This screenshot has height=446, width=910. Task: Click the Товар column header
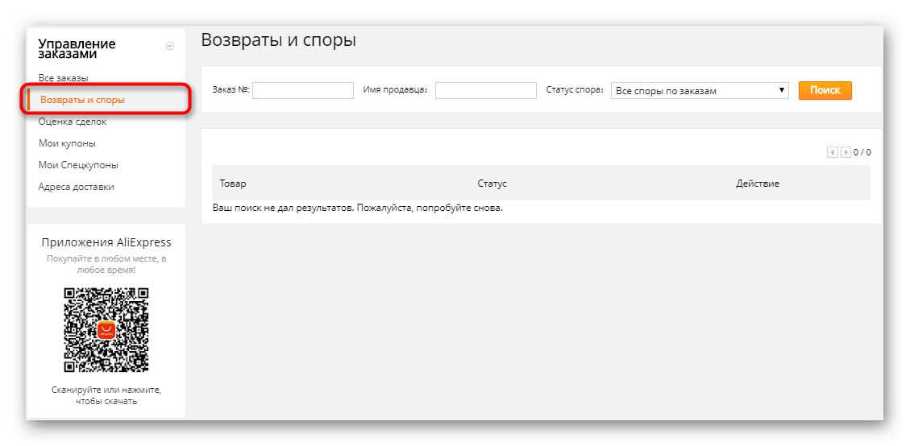coord(233,184)
